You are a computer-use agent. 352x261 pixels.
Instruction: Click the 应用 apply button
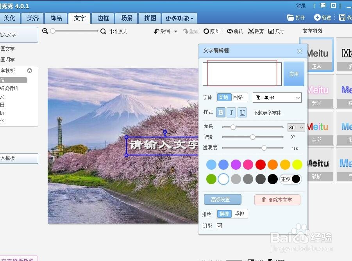coord(294,74)
